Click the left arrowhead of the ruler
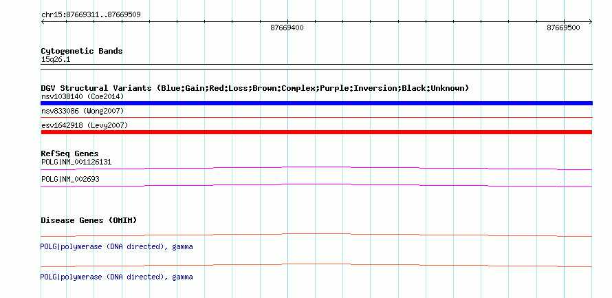 tap(43, 22)
